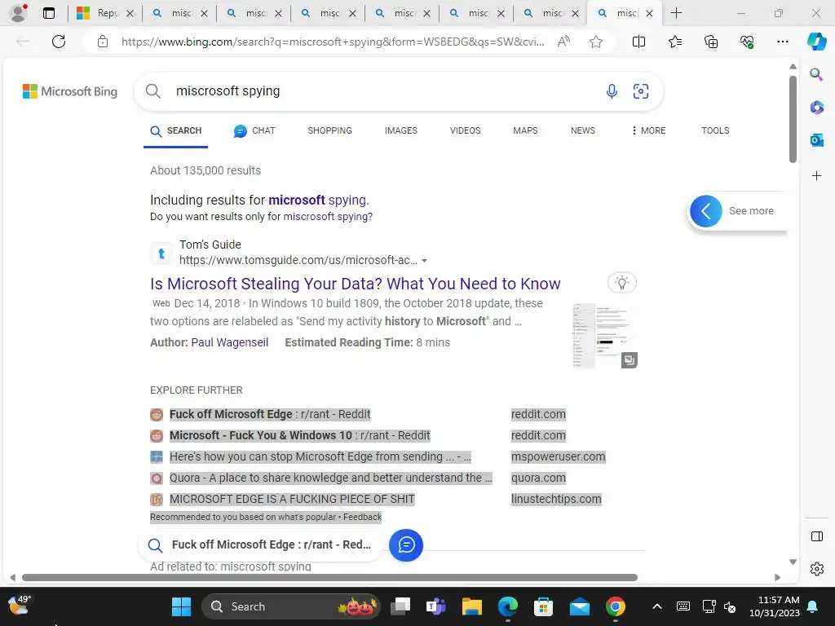Open the Windows Start button
The height and width of the screenshot is (626, 835).
coord(181,606)
